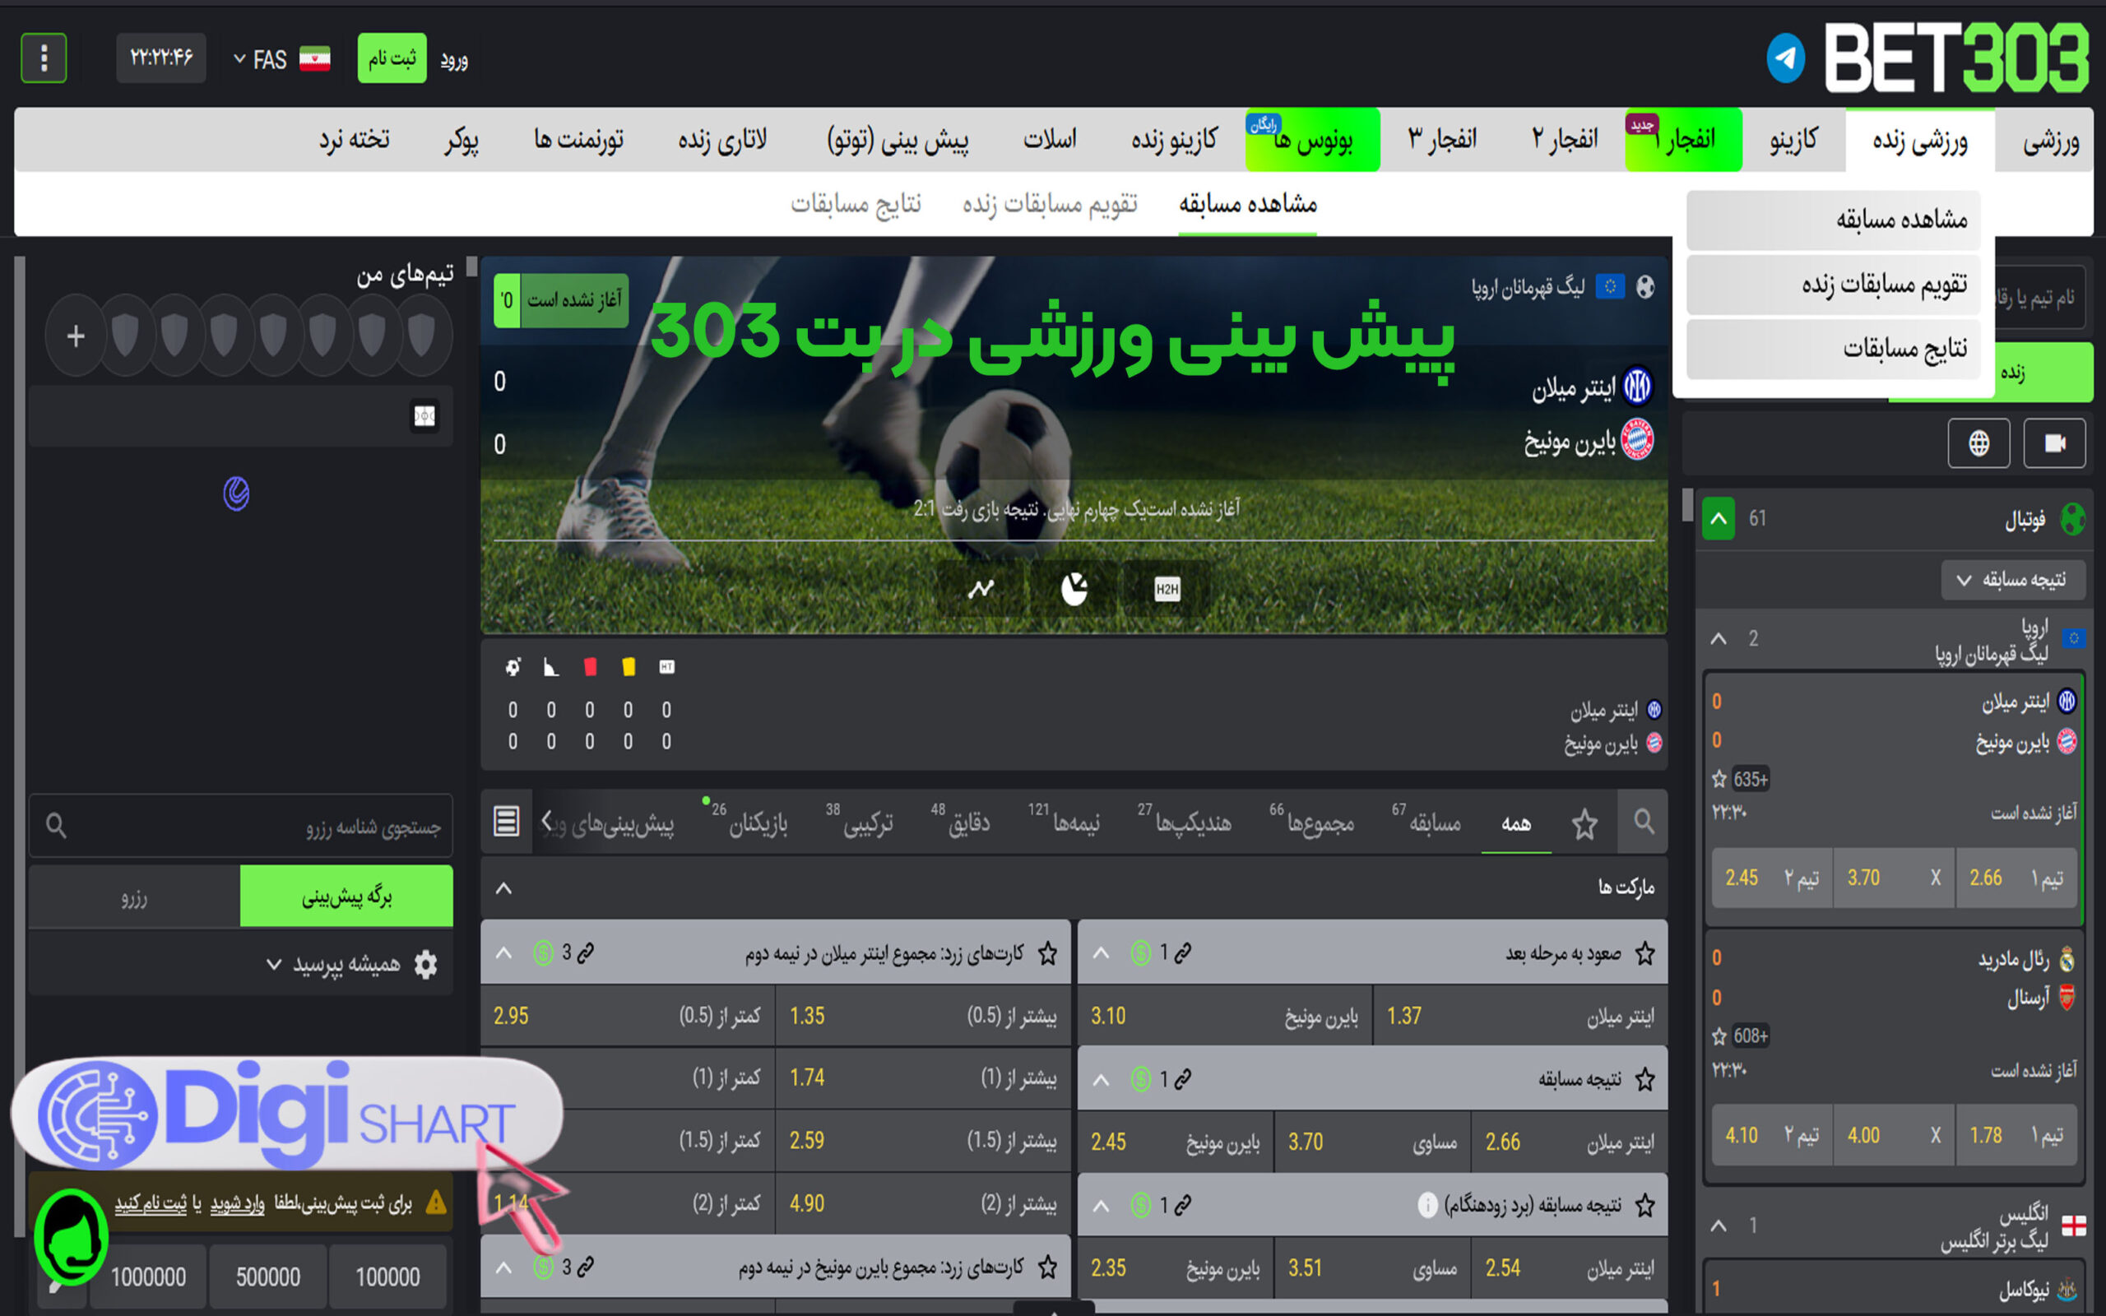This screenshot has width=2106, height=1316.
Task: Open the نتایج مسابقات sub-tab
Action: [856, 204]
